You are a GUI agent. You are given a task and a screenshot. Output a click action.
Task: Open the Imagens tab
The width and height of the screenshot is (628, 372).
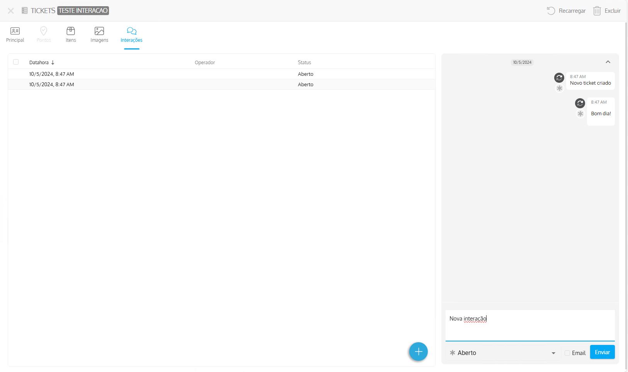[x=99, y=34]
